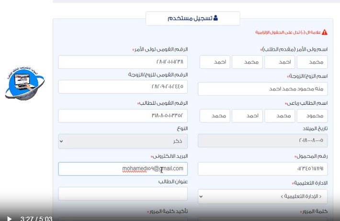The height and width of the screenshot is (221, 340).
Task: Click the رقم المحمول mobile number field
Action: [x=262, y=169]
